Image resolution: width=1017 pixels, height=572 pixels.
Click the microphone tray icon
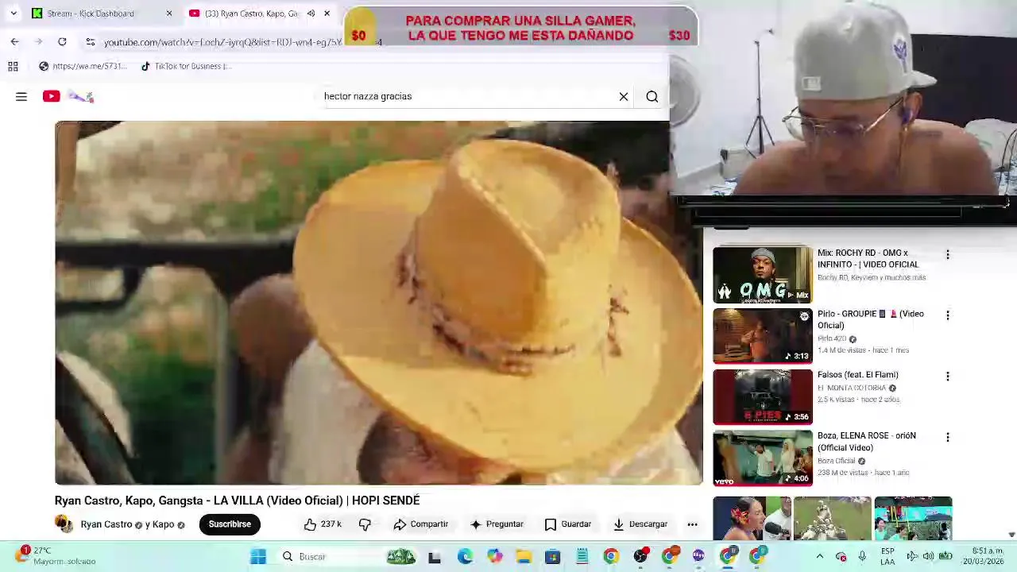point(862,557)
